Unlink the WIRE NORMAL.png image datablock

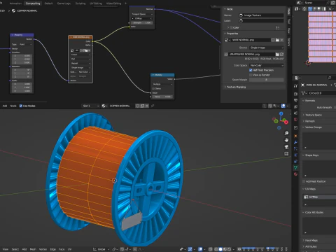(x=281, y=40)
